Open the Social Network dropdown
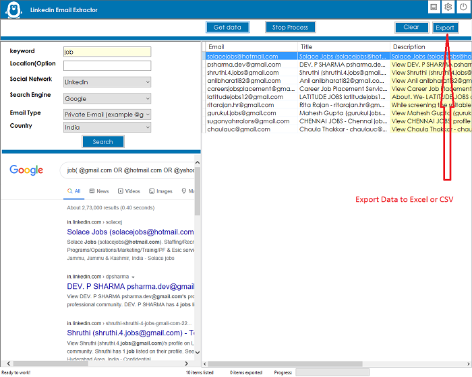The width and height of the screenshot is (472, 377). (107, 82)
